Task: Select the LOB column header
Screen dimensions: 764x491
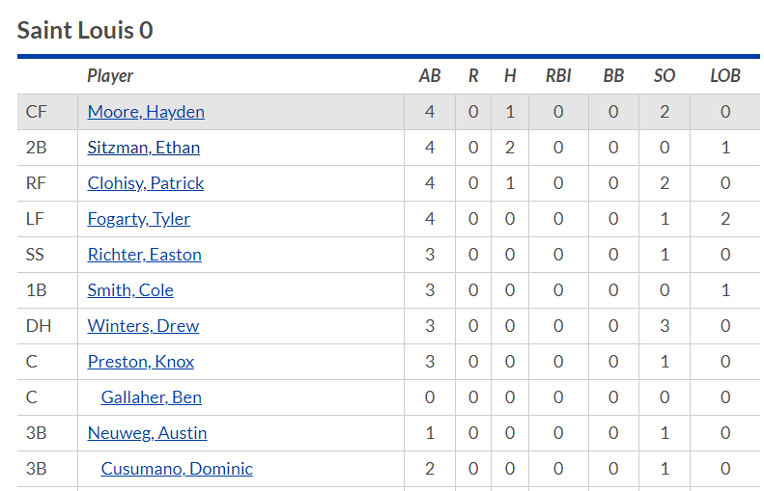Action: [725, 76]
